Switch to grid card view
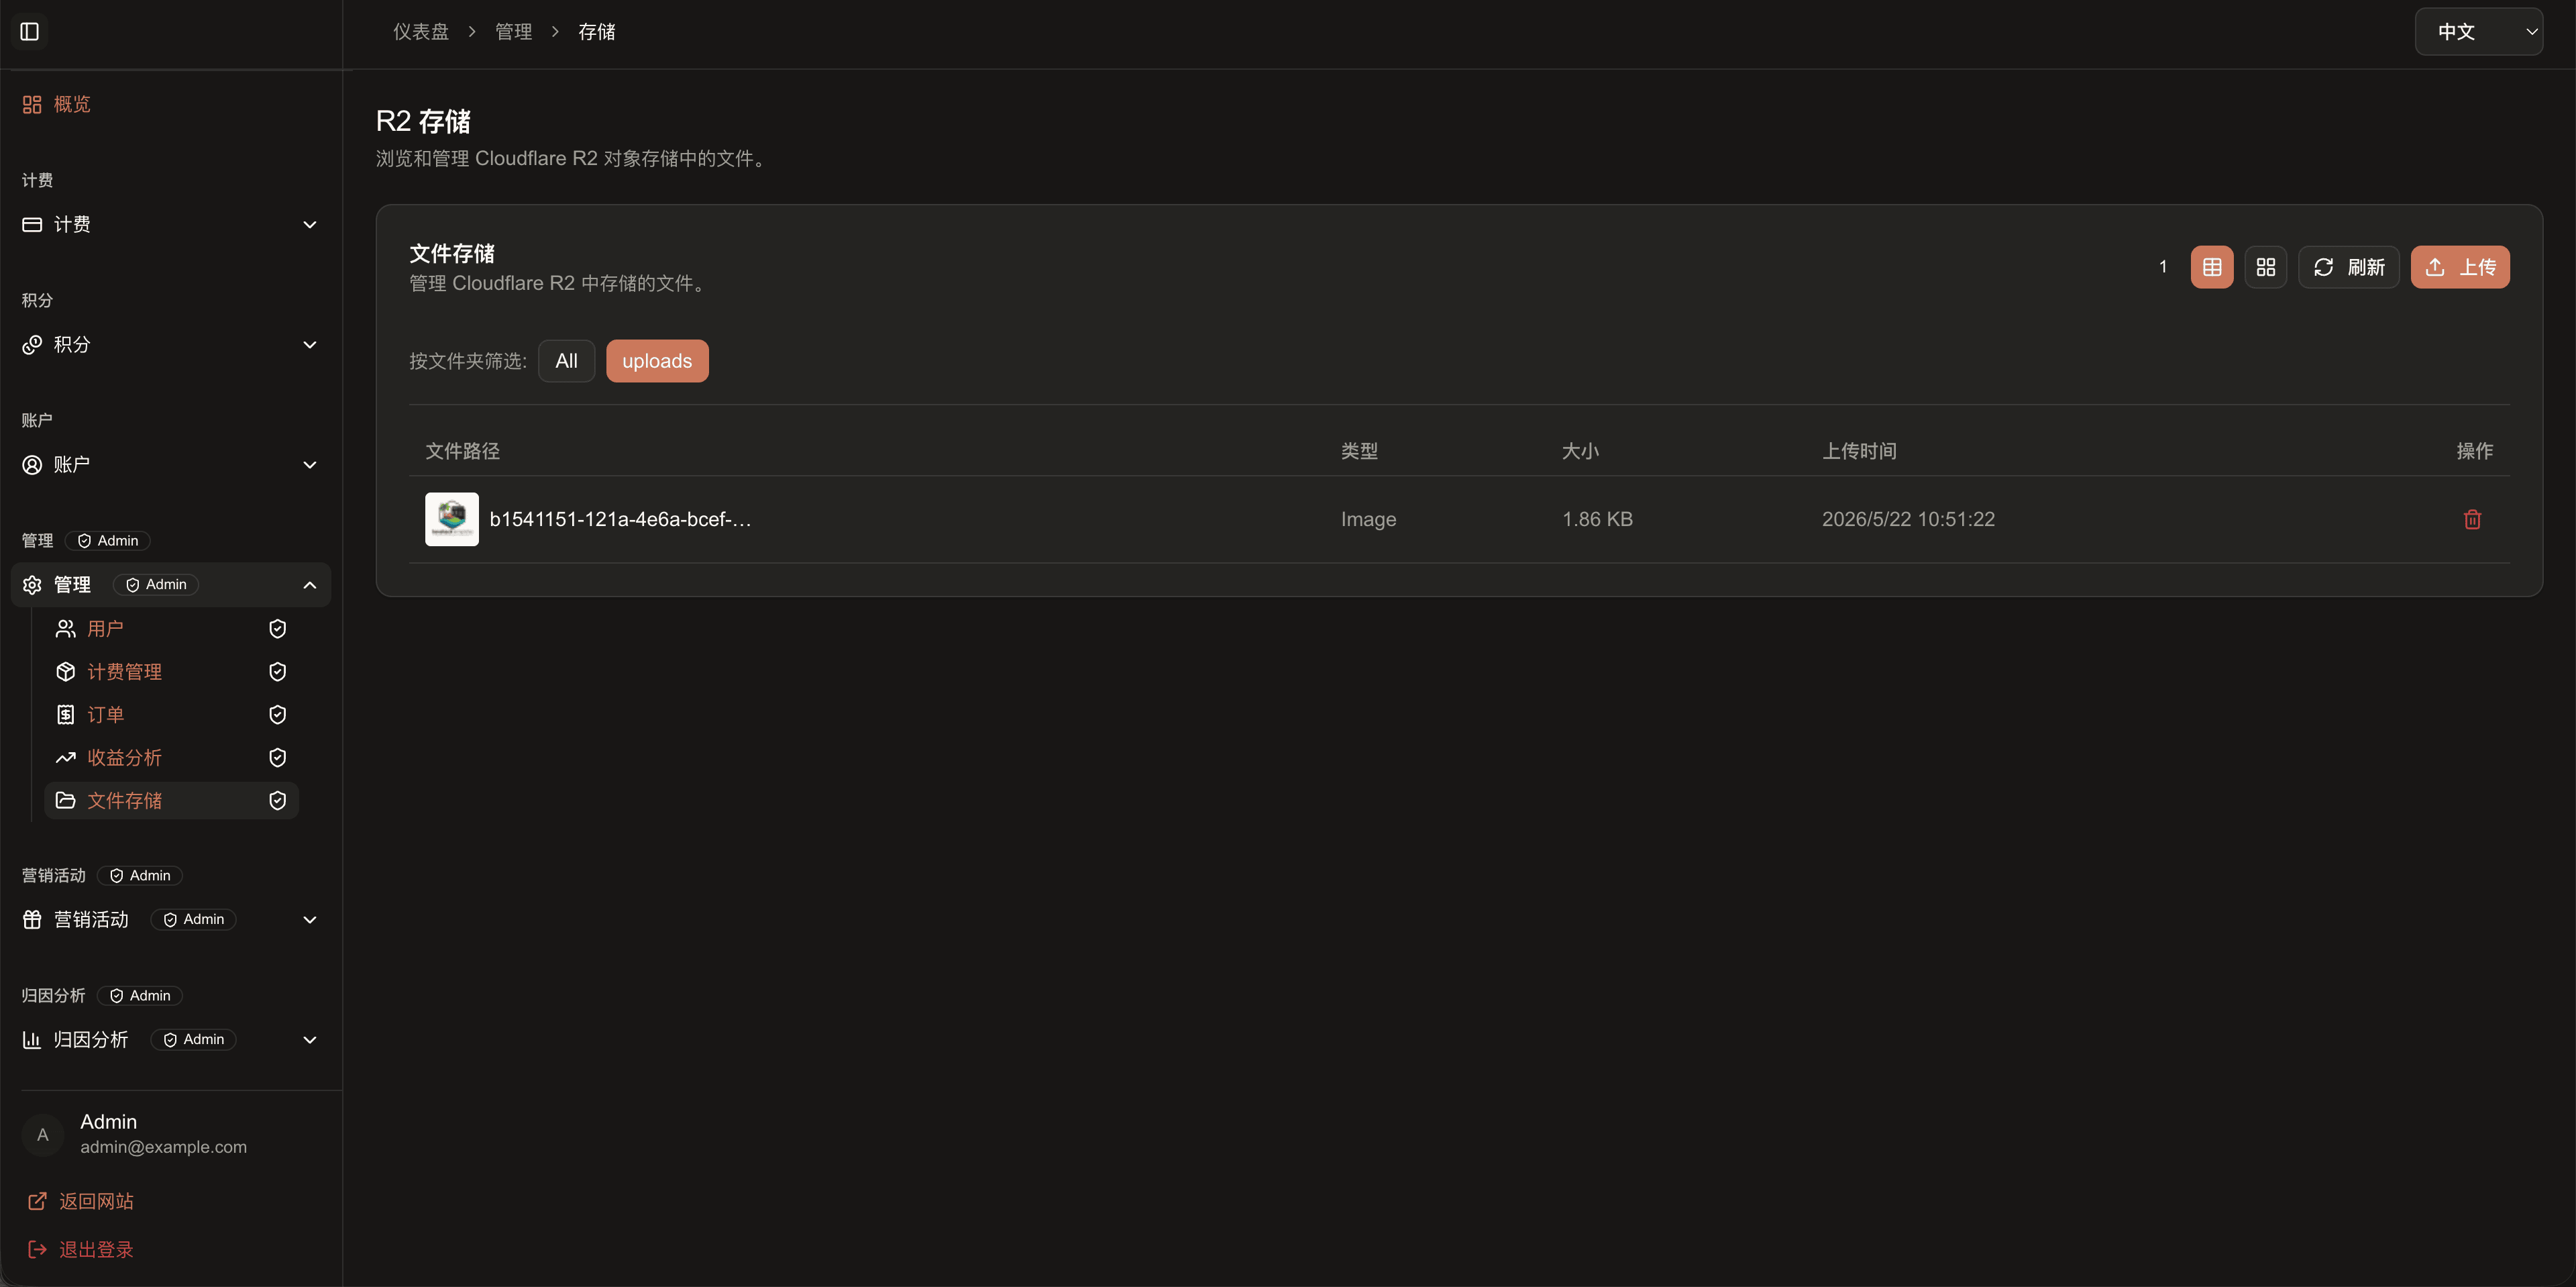The image size is (2576, 1287). (x=2265, y=267)
